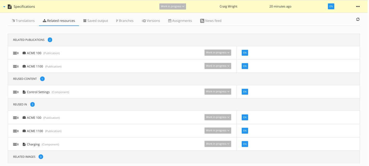Click the drag handle for Control Settings
Viewport: 369px width, 166px height.
(x=16, y=92)
